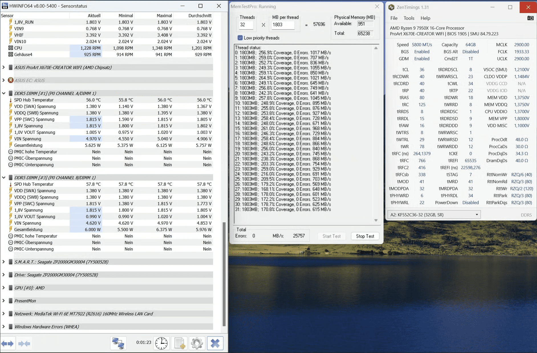
Task: Click the Stop Test button in MemTestPro
Action: (365, 236)
